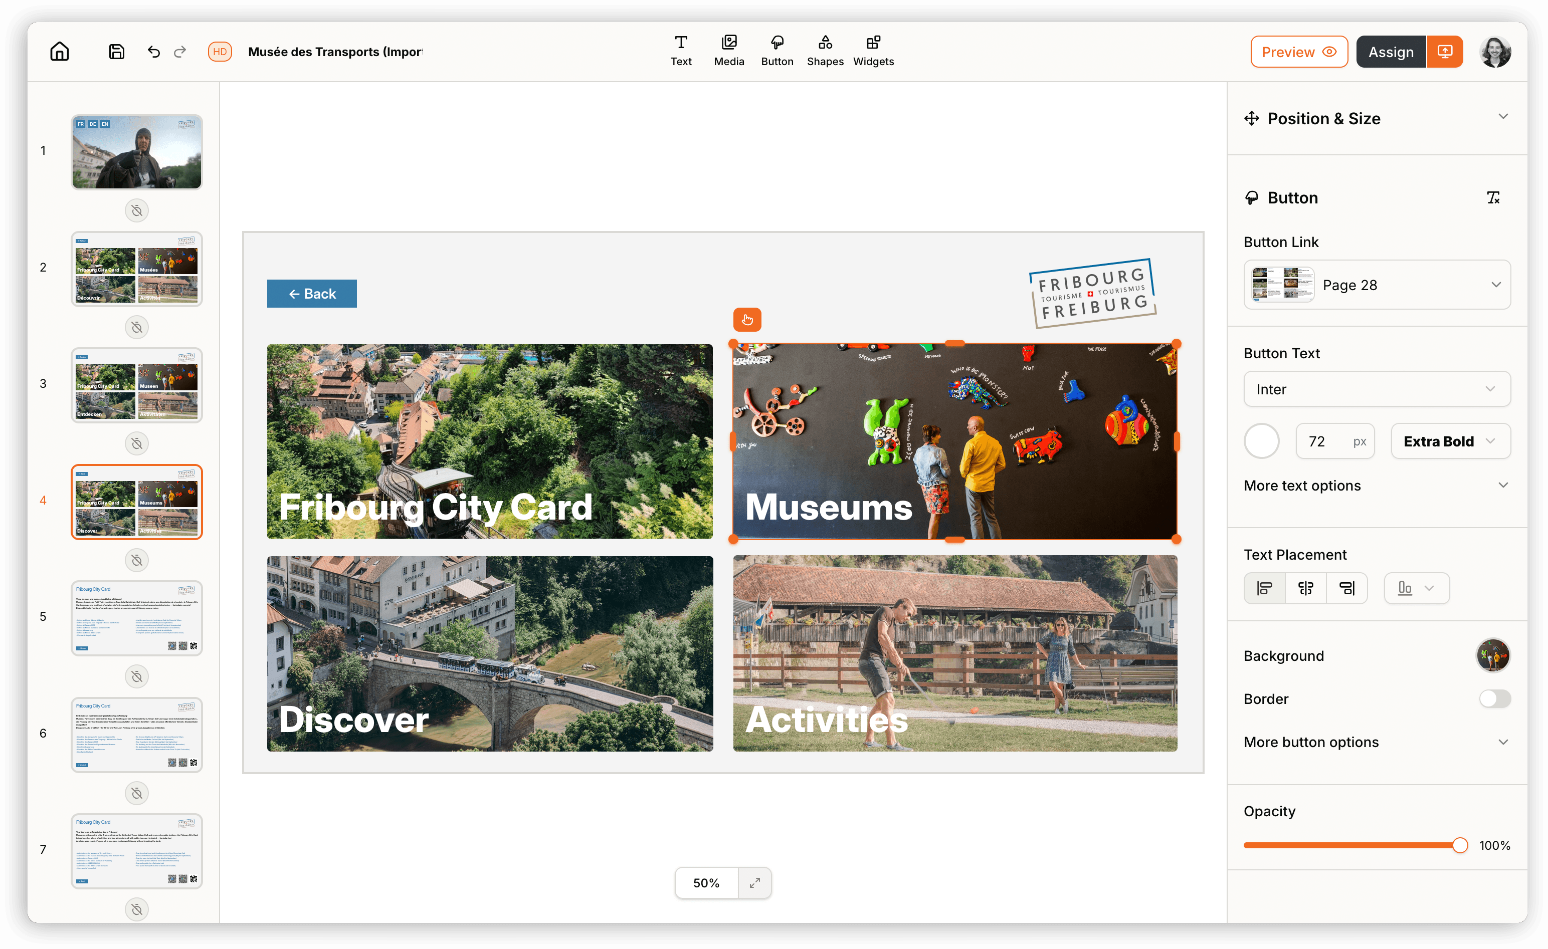Open the Inter font dropdown

coord(1377,389)
